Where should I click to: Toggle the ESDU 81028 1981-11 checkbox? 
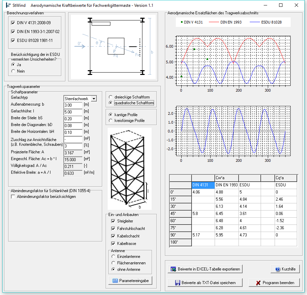(x=13, y=41)
